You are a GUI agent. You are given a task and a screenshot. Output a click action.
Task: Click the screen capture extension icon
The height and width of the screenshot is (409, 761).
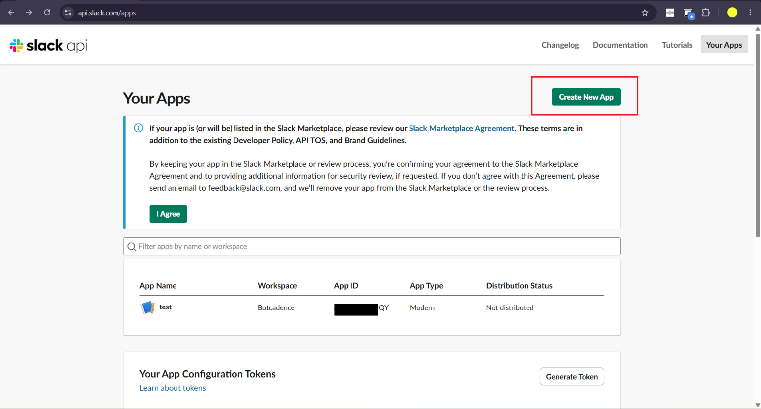pos(689,14)
